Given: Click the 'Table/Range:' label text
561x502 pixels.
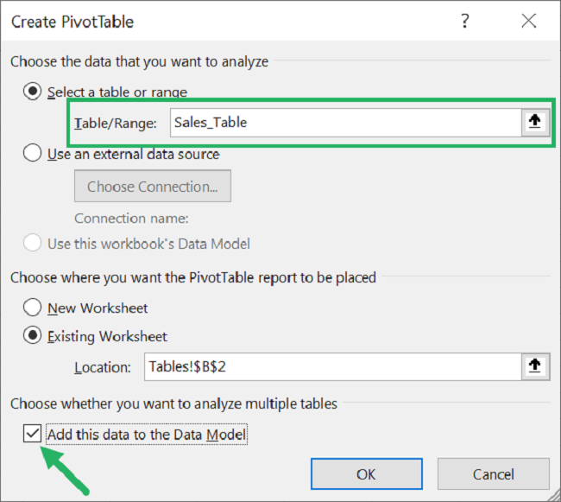Looking at the screenshot, I should [x=116, y=123].
